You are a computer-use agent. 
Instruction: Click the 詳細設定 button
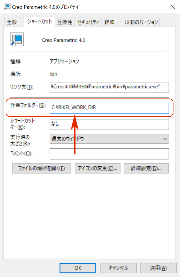(146, 168)
